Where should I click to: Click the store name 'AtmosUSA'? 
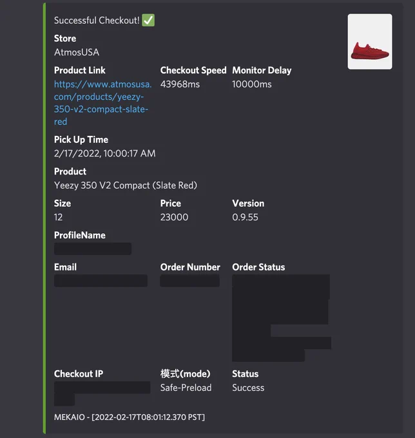coord(77,52)
